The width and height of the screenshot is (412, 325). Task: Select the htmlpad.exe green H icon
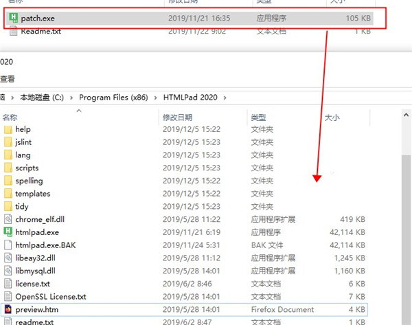(8, 232)
